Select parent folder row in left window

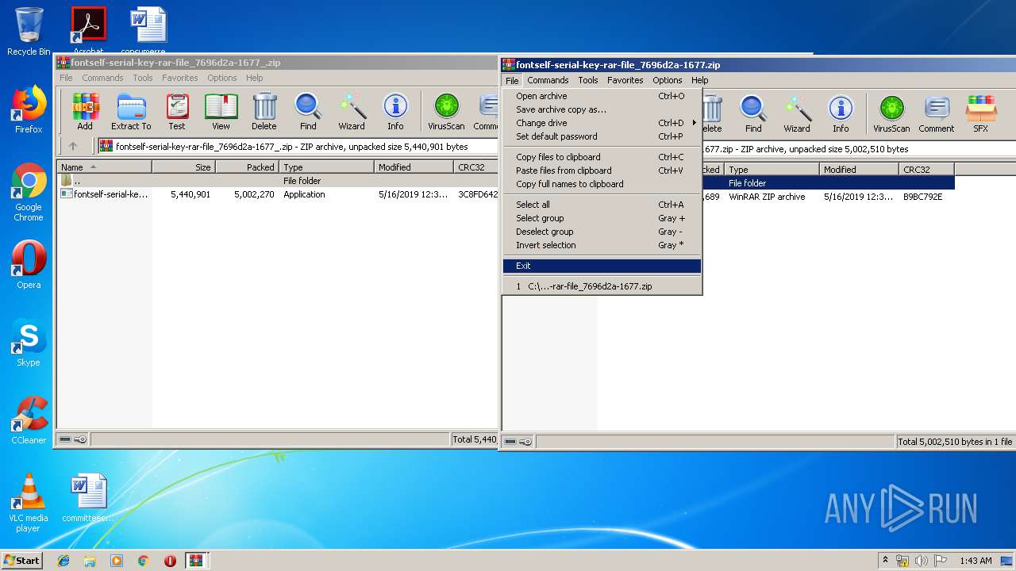278,181
